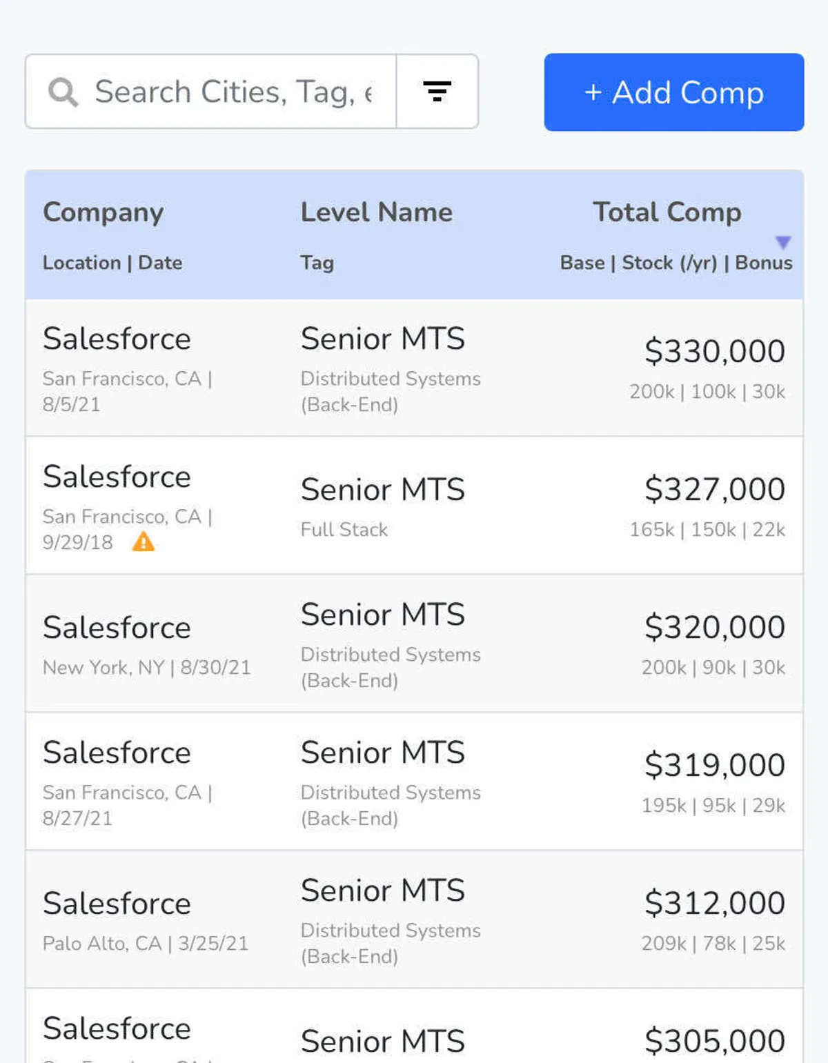The width and height of the screenshot is (828, 1063).
Task: Select the New York 8/30/21 Salesforce row
Action: pos(414,644)
